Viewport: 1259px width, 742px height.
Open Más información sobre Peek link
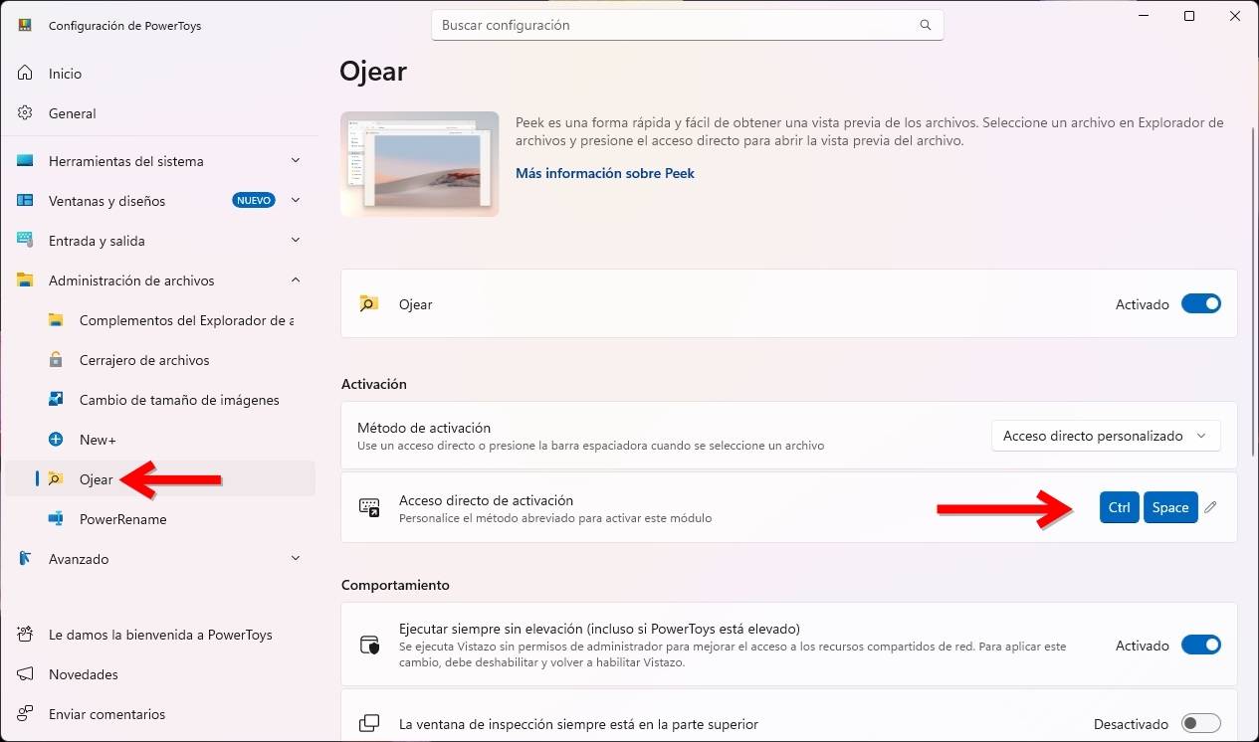tap(604, 173)
